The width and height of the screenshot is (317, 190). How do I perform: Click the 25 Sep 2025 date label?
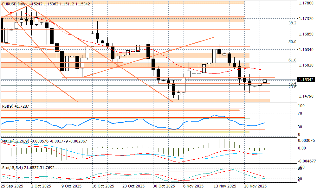(12, 186)
